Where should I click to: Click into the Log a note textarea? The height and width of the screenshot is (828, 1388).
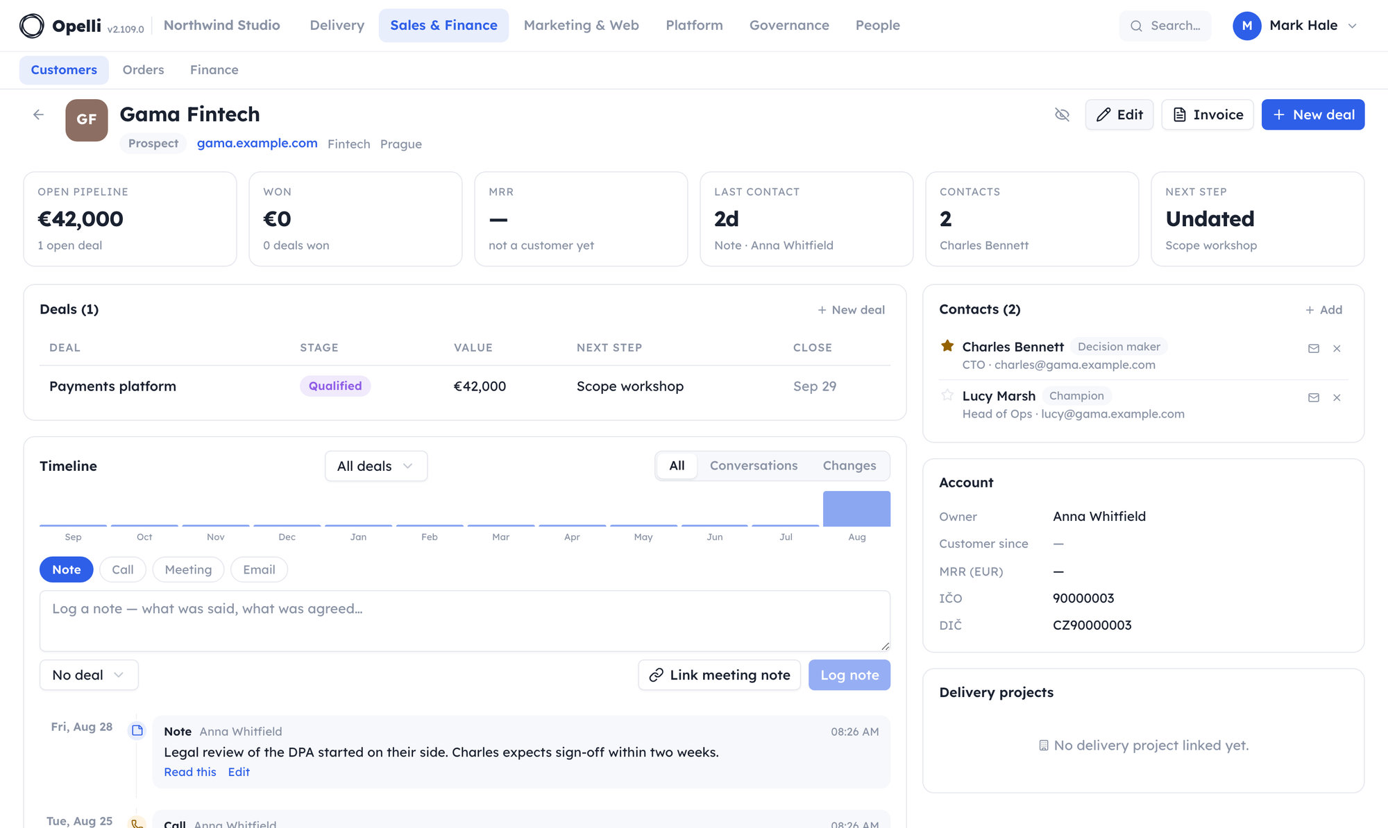point(465,621)
